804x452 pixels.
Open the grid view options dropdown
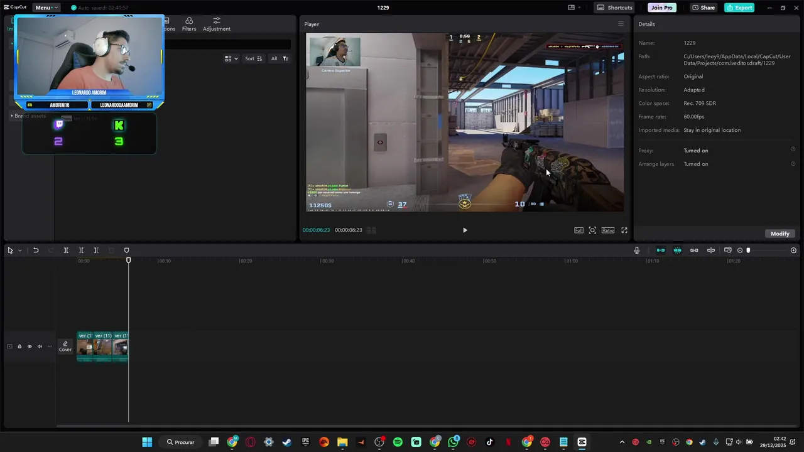(231, 58)
